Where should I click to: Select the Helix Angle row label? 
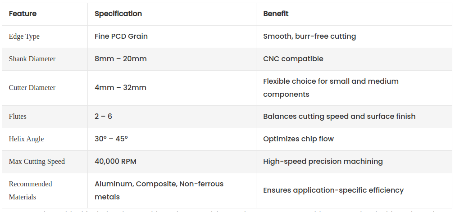pyautogui.click(x=26, y=139)
